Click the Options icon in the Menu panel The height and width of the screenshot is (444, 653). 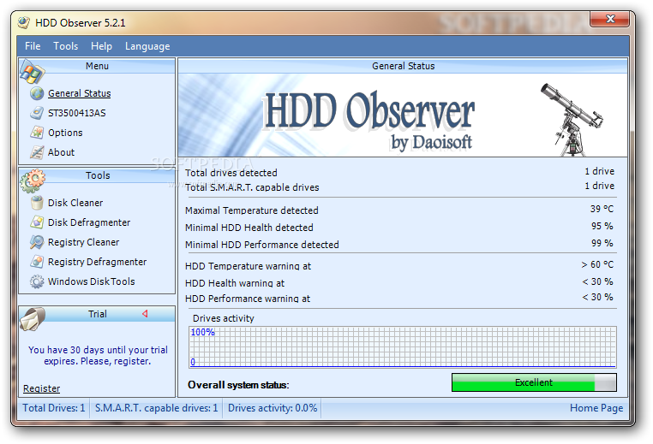coord(37,133)
